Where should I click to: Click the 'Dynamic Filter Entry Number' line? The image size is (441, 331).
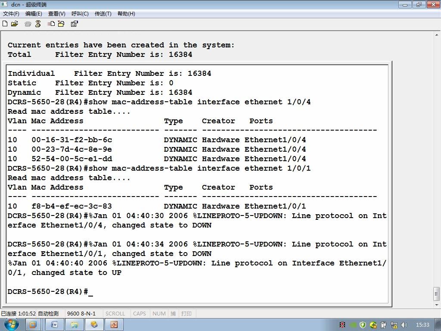(x=100, y=93)
